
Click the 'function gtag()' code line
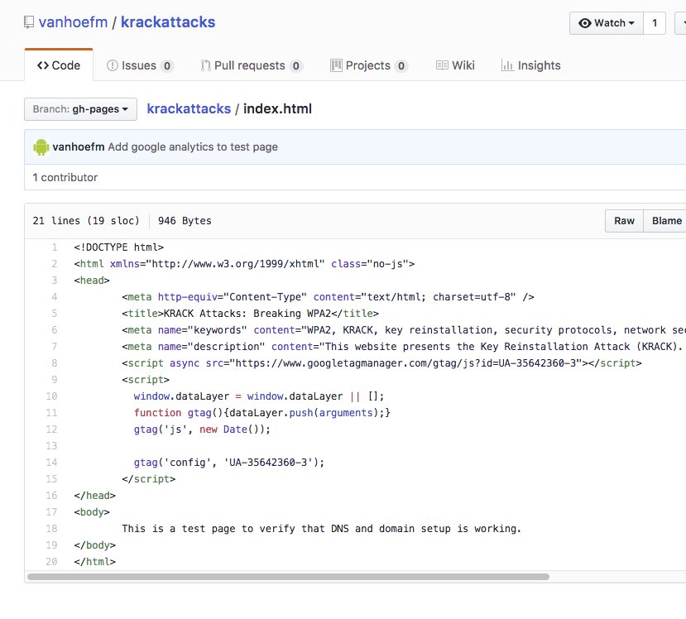click(262, 413)
